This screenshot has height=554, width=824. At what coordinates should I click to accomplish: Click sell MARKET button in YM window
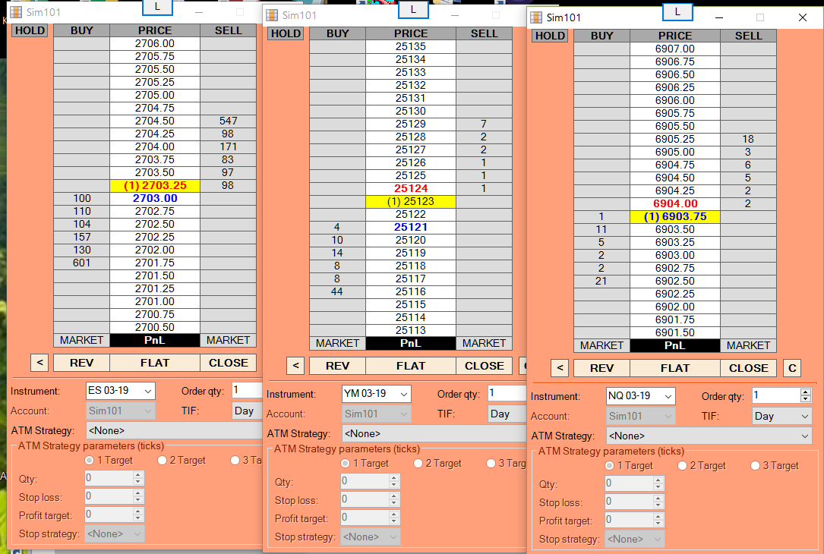point(484,344)
